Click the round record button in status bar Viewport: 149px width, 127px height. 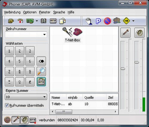pyautogui.click(x=7, y=120)
